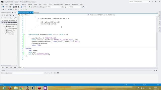Click the Solution Explorer horizontal scrollbar

(9, 65)
